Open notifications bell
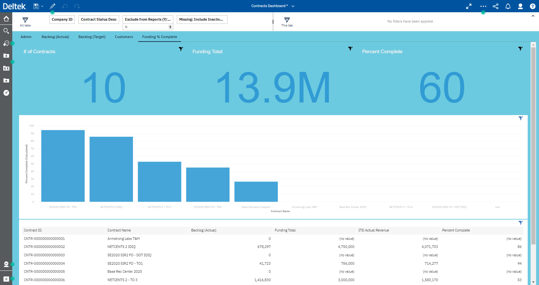Image resolution: width=539 pixels, height=285 pixels. 508,6
